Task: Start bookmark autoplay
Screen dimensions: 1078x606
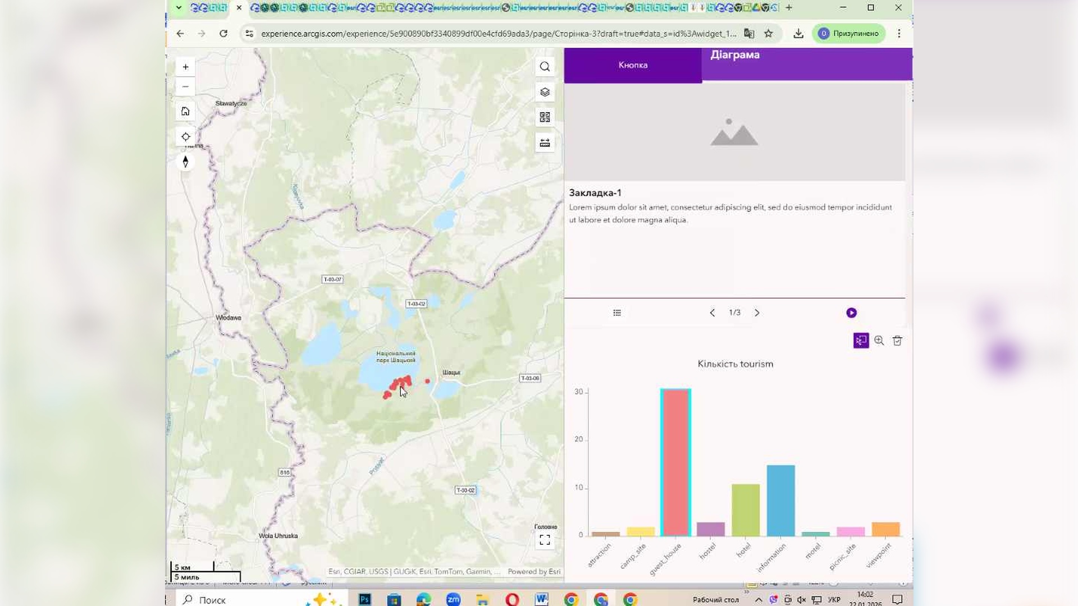Action: pos(851,313)
